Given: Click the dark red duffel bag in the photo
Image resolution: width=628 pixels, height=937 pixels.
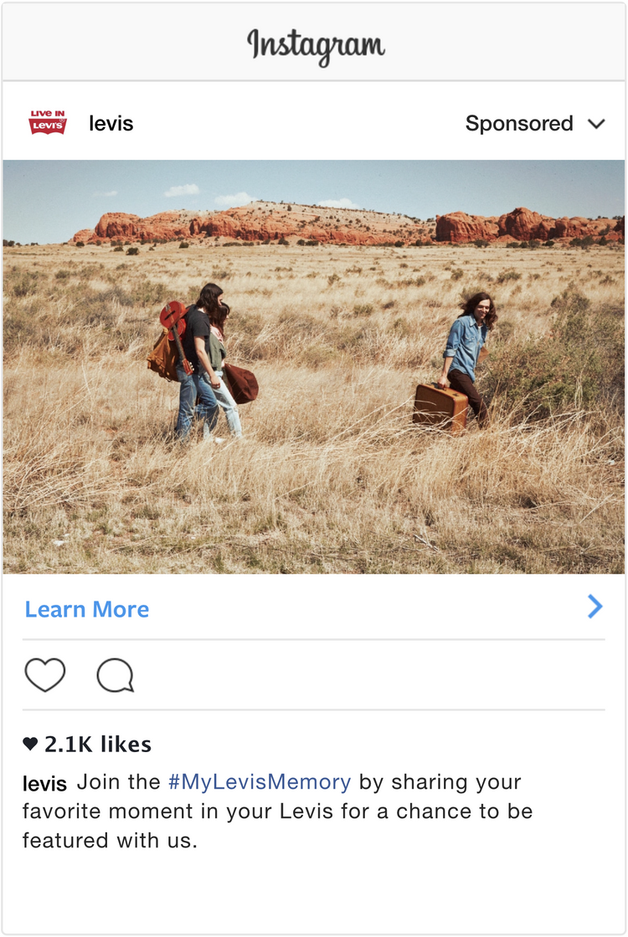Looking at the screenshot, I should pyautogui.click(x=242, y=383).
